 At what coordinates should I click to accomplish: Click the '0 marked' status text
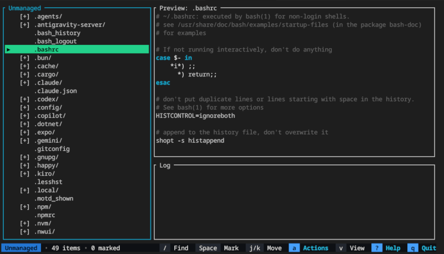(105, 248)
